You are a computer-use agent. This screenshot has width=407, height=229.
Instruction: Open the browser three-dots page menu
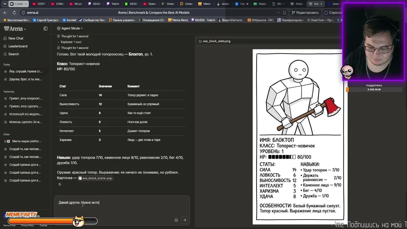(x=279, y=12)
